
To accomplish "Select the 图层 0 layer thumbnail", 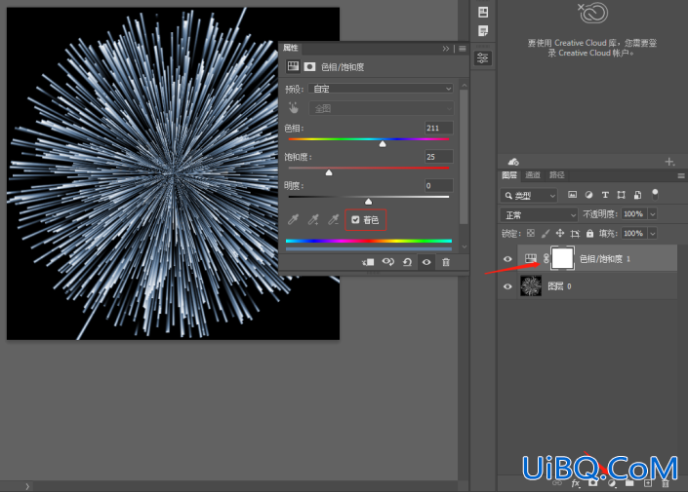I will [x=531, y=286].
